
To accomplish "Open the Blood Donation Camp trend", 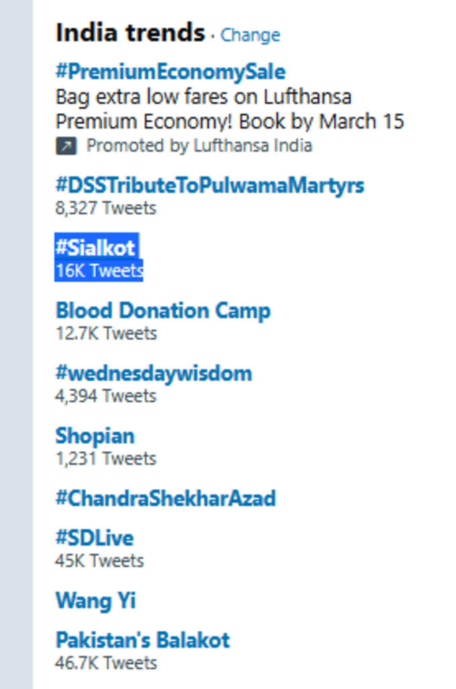I will [163, 311].
